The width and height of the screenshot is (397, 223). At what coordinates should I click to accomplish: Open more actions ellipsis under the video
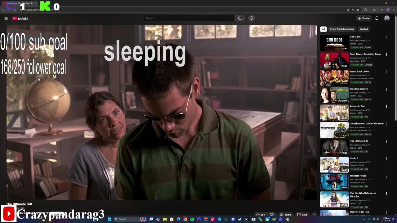click(x=314, y=215)
